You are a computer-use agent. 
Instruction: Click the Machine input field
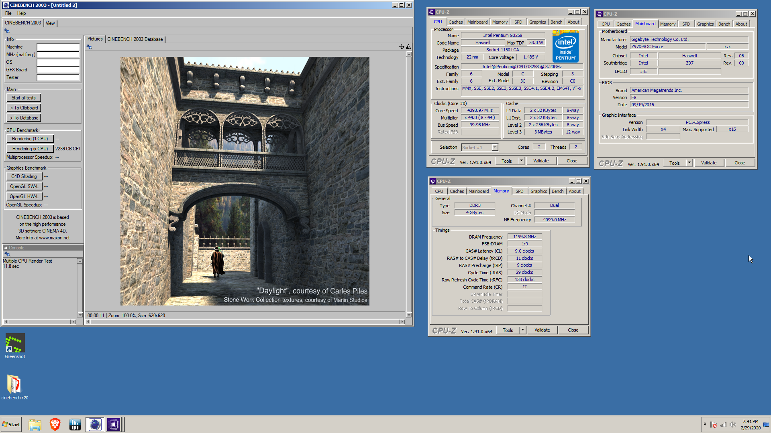58,47
